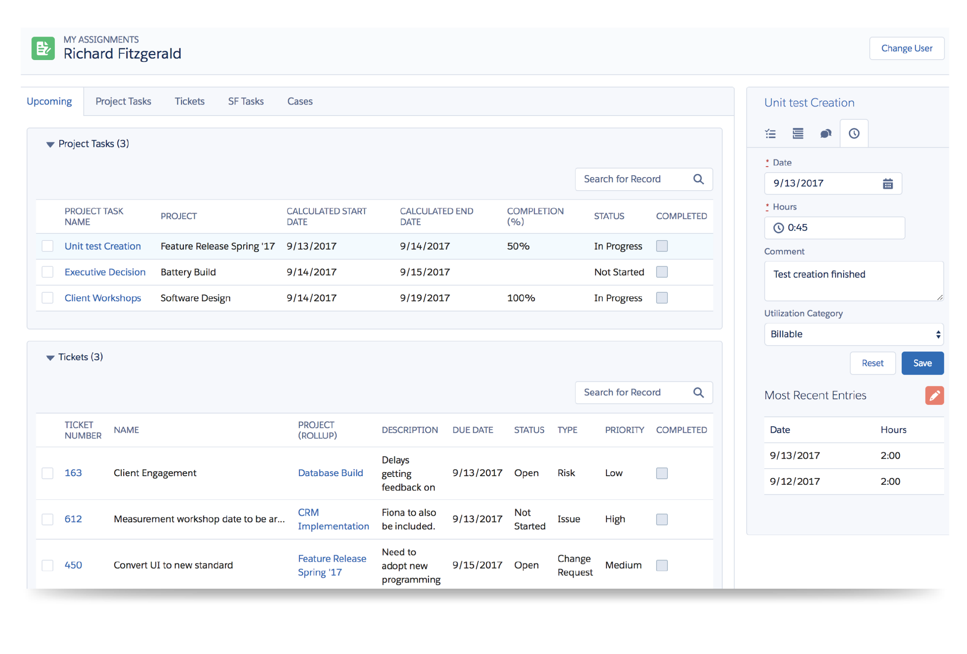Image resolution: width=967 pixels, height=654 pixels.
Task: Click the clock icon in the Hours field
Action: coord(778,228)
